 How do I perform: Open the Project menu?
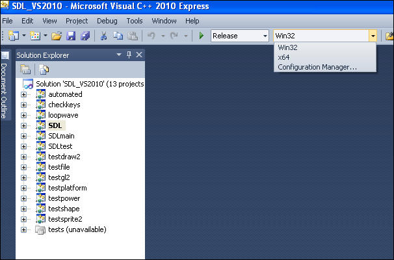pyautogui.click(x=77, y=21)
